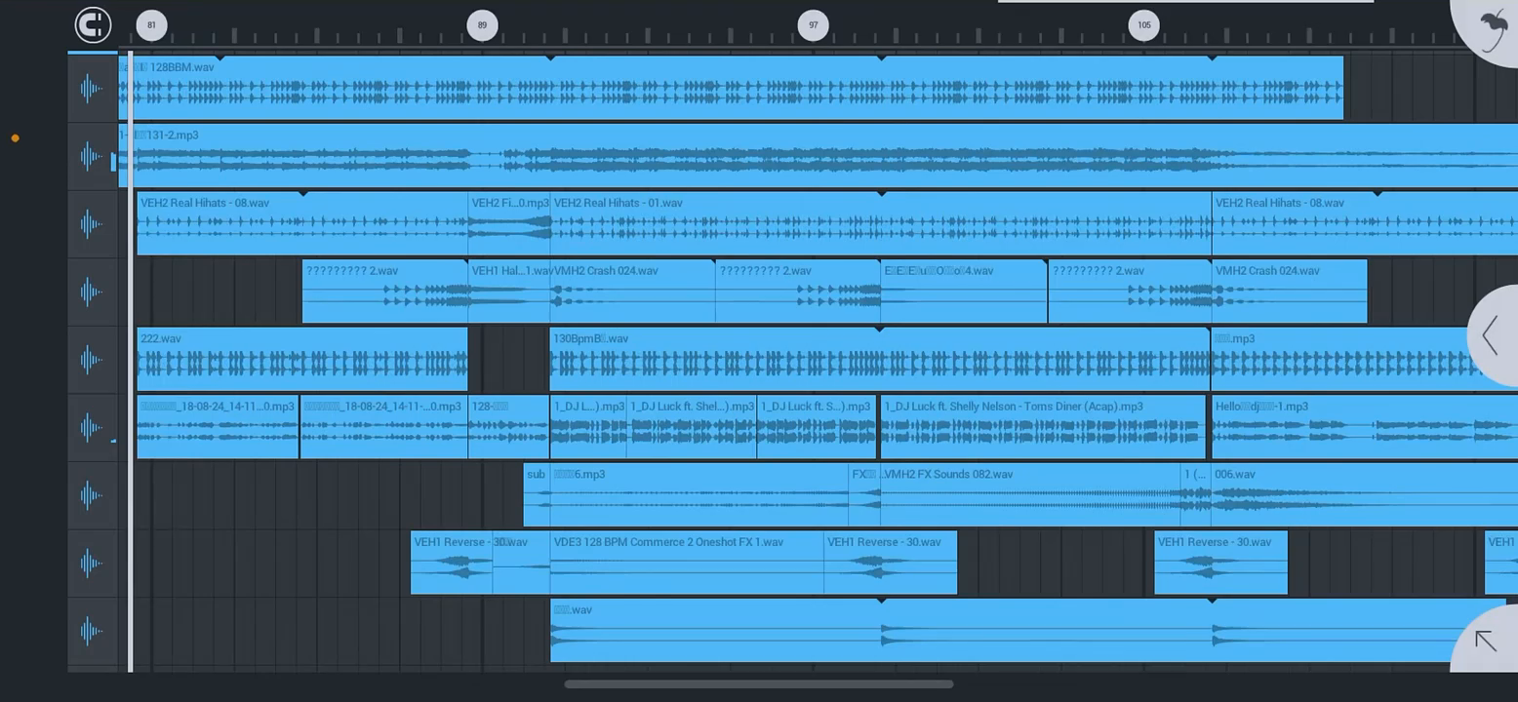This screenshot has height=702, width=1518.
Task: Click bar marker 81 on the ruler
Action: click(x=151, y=25)
